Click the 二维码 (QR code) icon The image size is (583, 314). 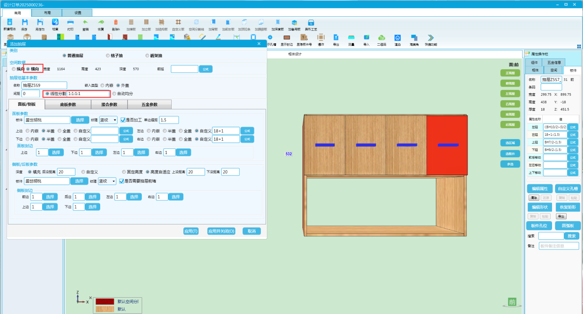click(x=382, y=38)
